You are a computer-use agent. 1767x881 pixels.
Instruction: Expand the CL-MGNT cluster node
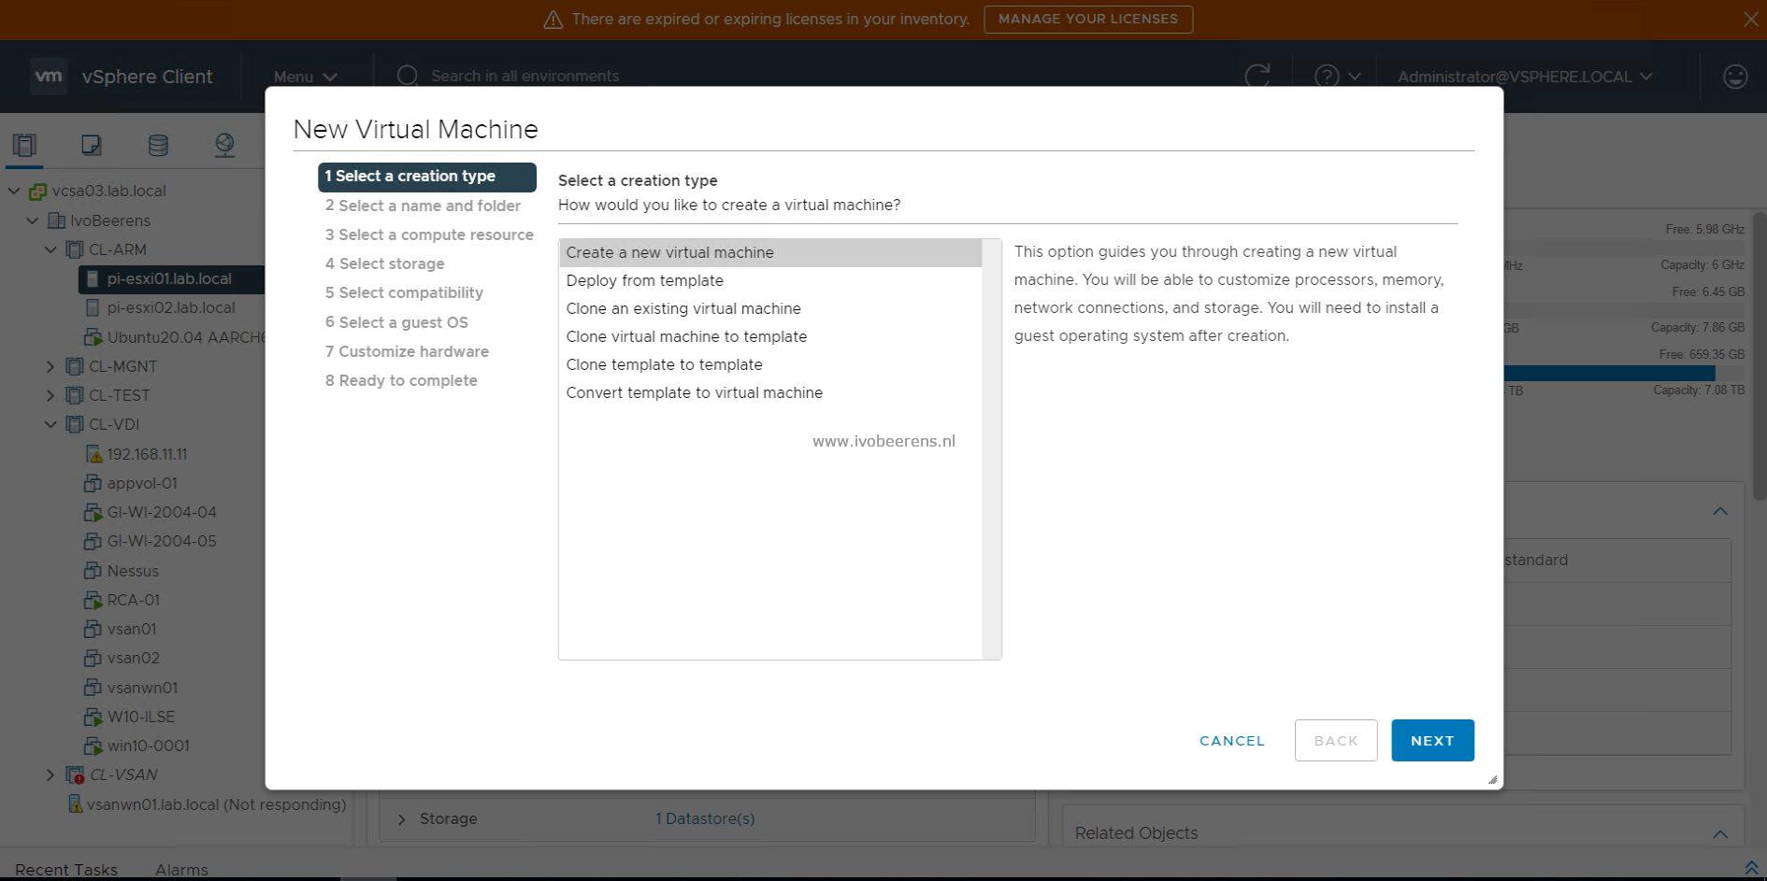coord(50,366)
